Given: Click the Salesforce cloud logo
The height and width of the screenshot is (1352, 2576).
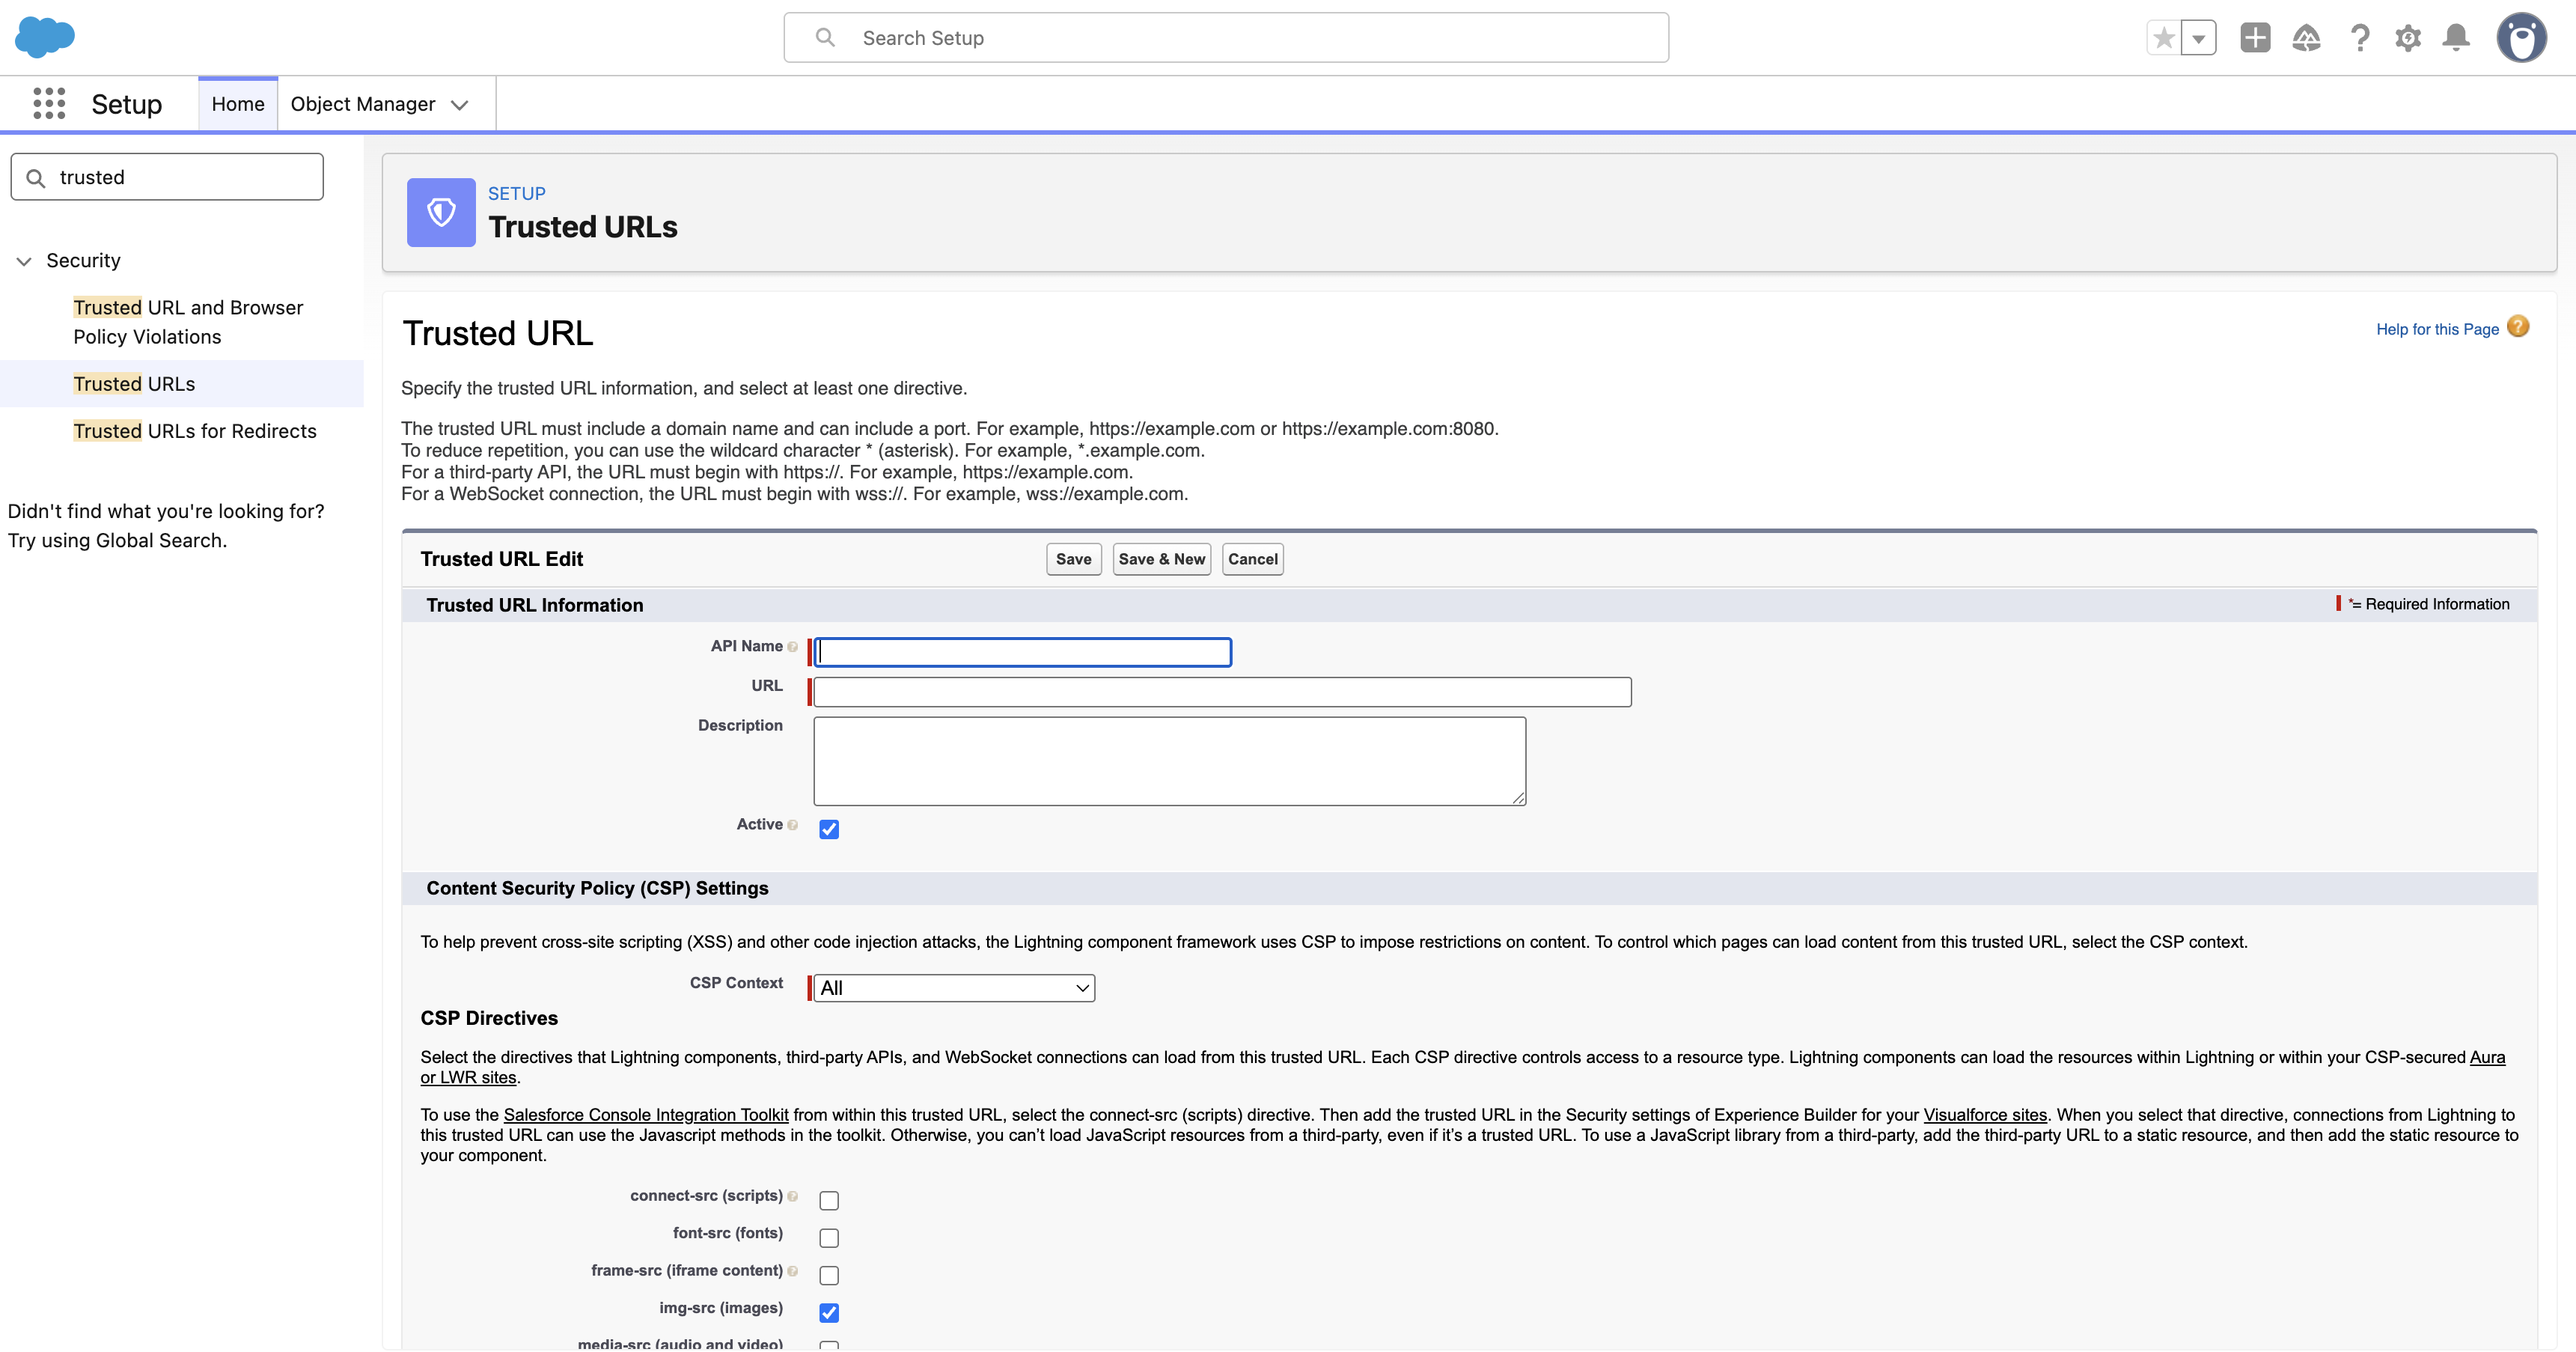Looking at the screenshot, I should (45, 37).
